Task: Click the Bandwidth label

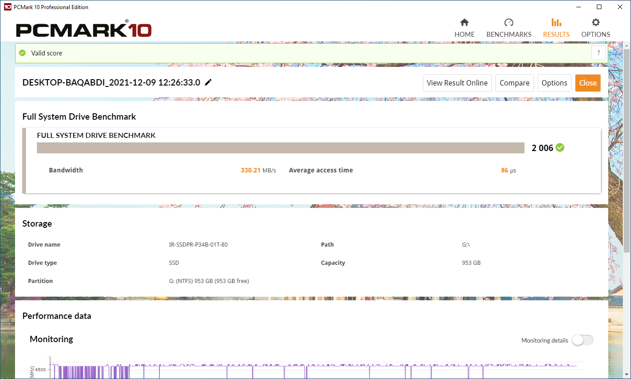Action: pos(66,170)
